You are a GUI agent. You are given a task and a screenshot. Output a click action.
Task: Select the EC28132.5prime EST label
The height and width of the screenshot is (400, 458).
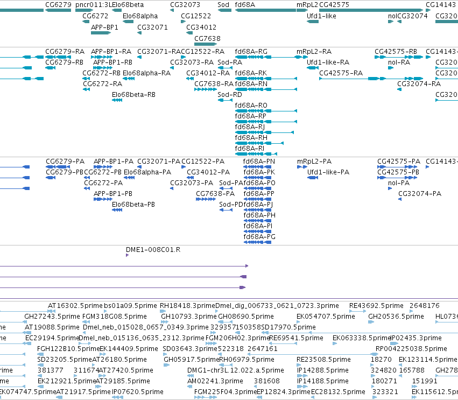click(338, 392)
